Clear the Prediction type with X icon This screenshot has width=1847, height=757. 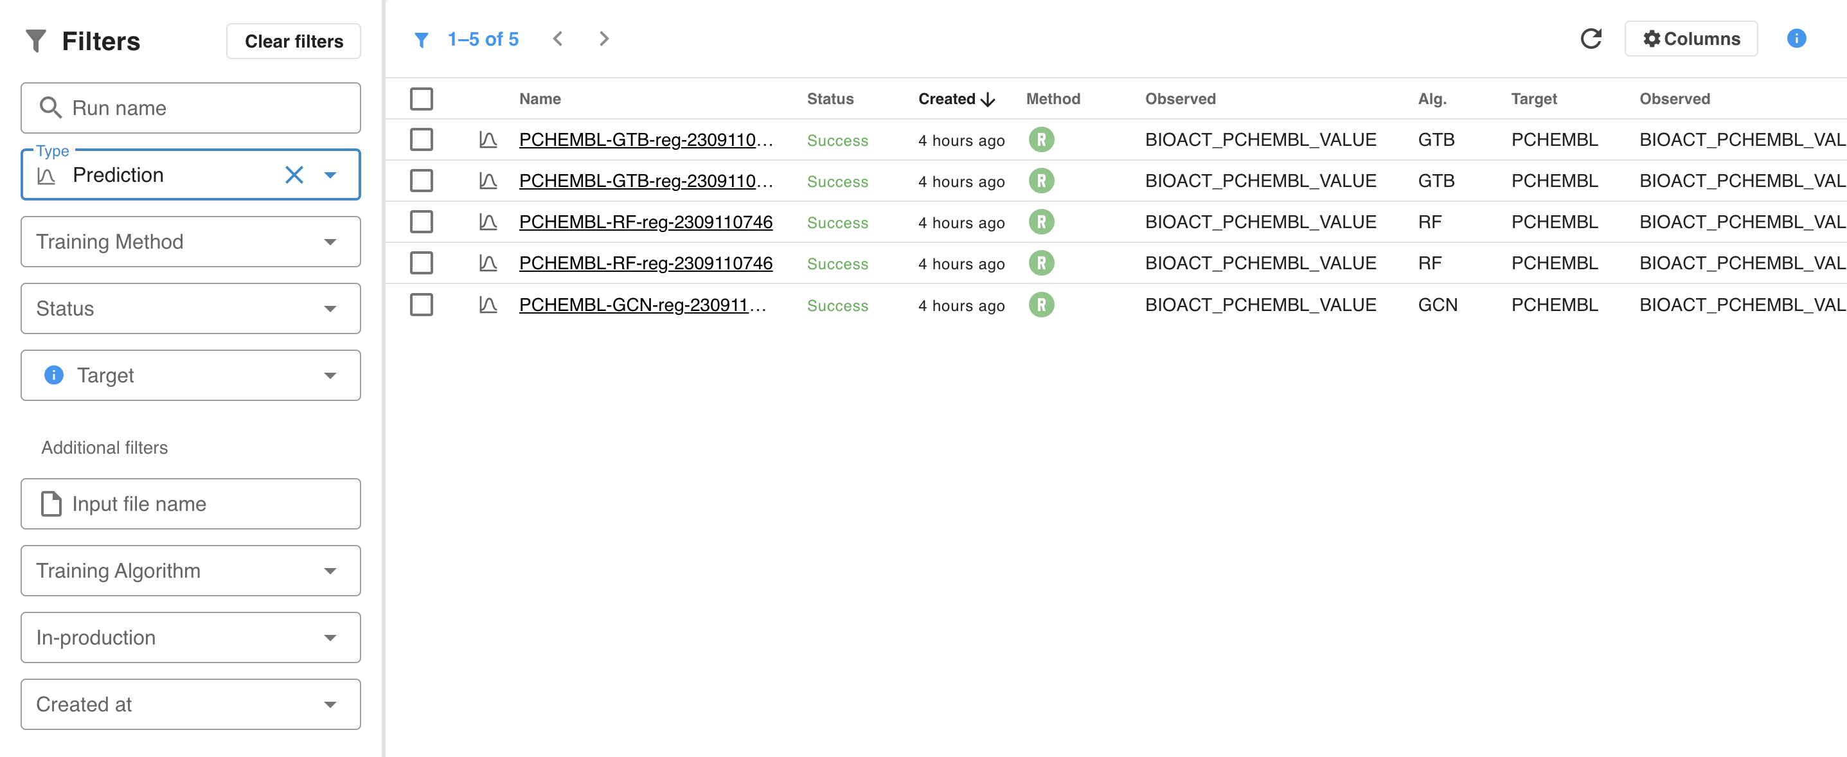pos(294,175)
